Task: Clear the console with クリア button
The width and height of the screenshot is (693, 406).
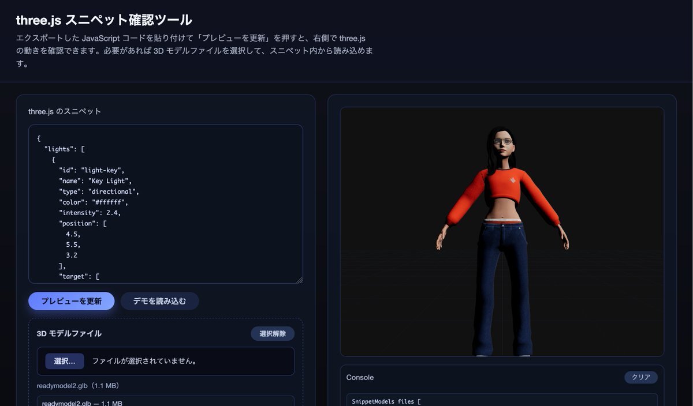Action: coord(640,378)
